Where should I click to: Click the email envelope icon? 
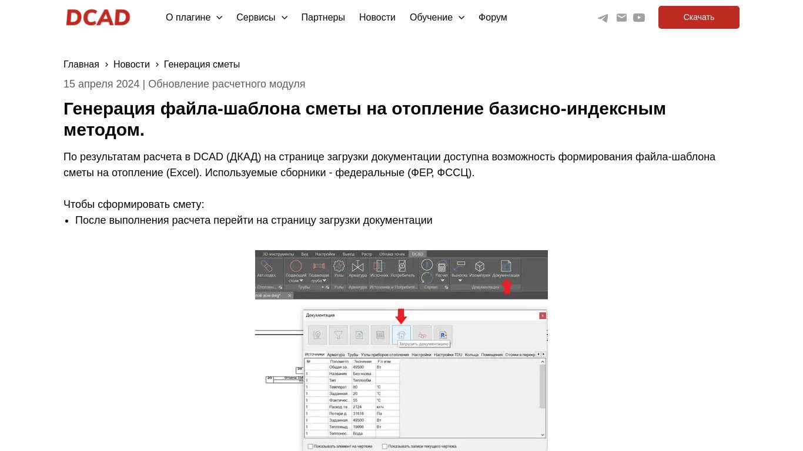tap(621, 18)
